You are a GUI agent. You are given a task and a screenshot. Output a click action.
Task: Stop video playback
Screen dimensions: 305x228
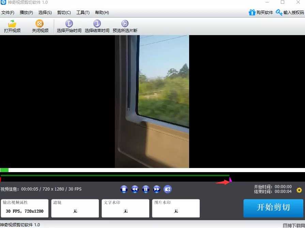[x=124, y=189]
